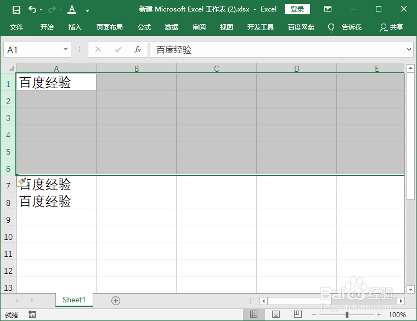Zoom in with the plus button

point(379,314)
